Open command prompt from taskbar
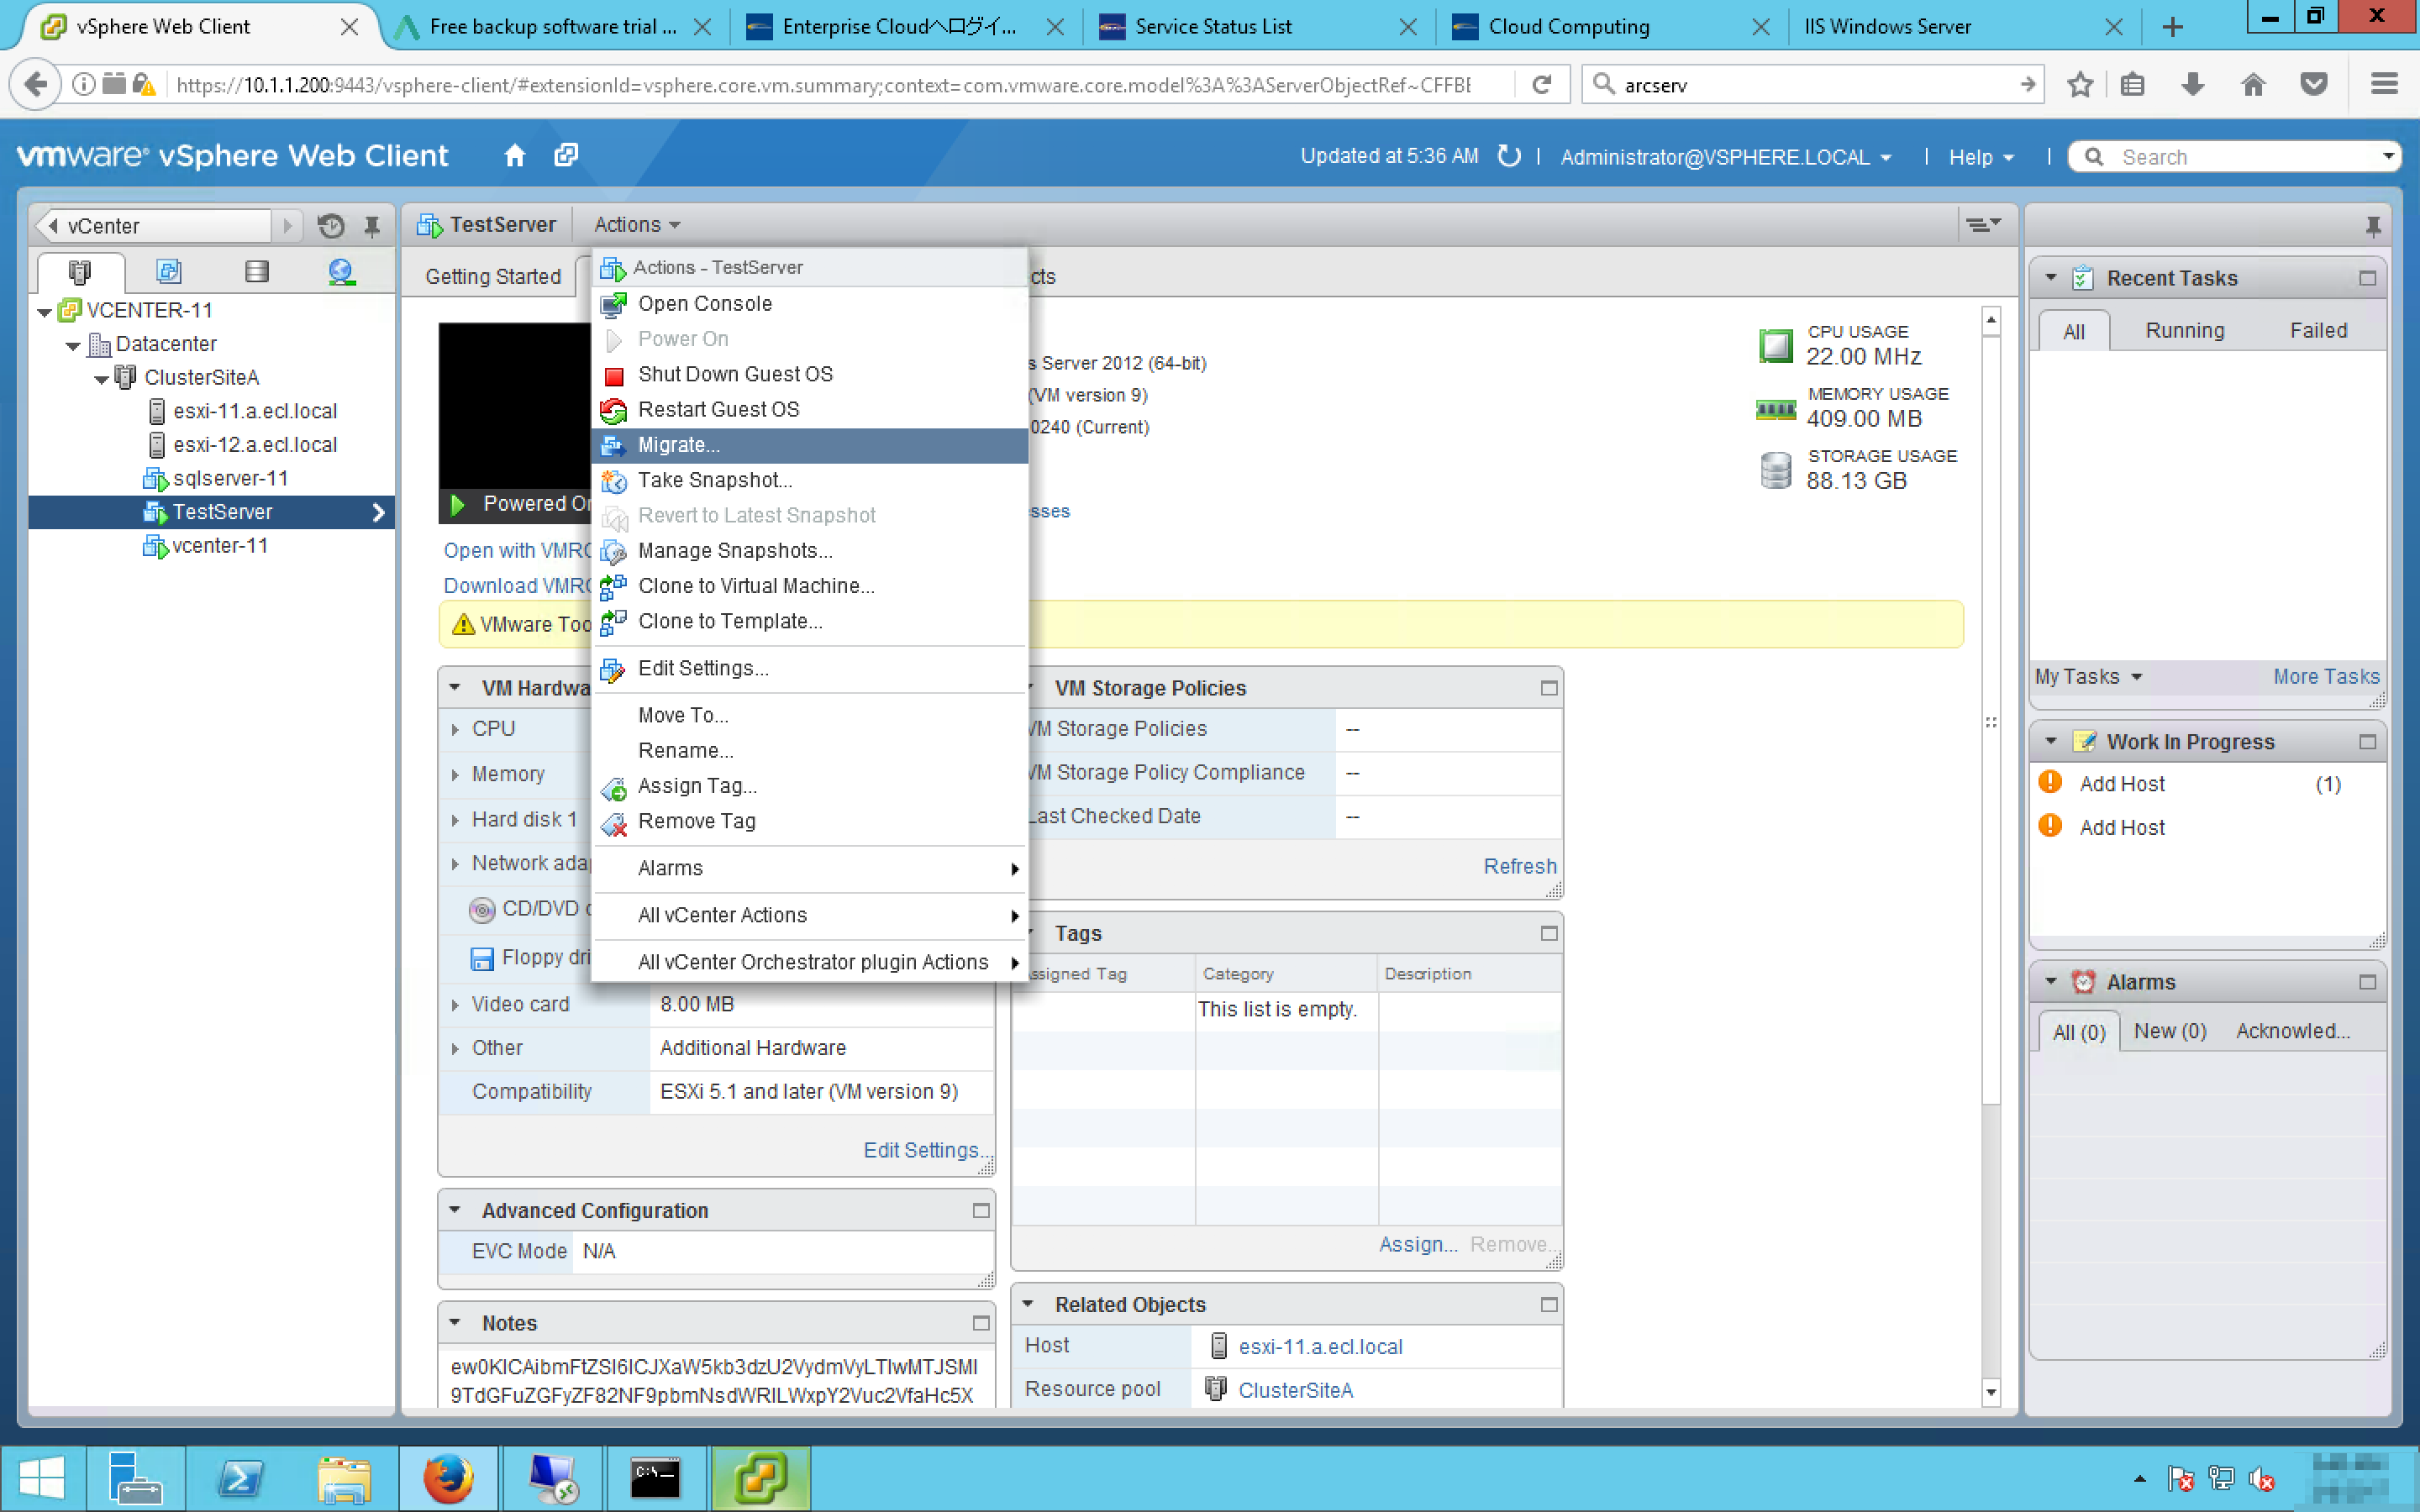2420x1512 pixels. [656, 1478]
